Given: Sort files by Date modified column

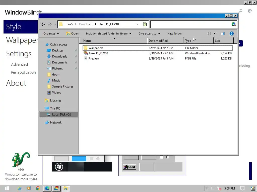Looking at the screenshot, I should click(165, 41).
